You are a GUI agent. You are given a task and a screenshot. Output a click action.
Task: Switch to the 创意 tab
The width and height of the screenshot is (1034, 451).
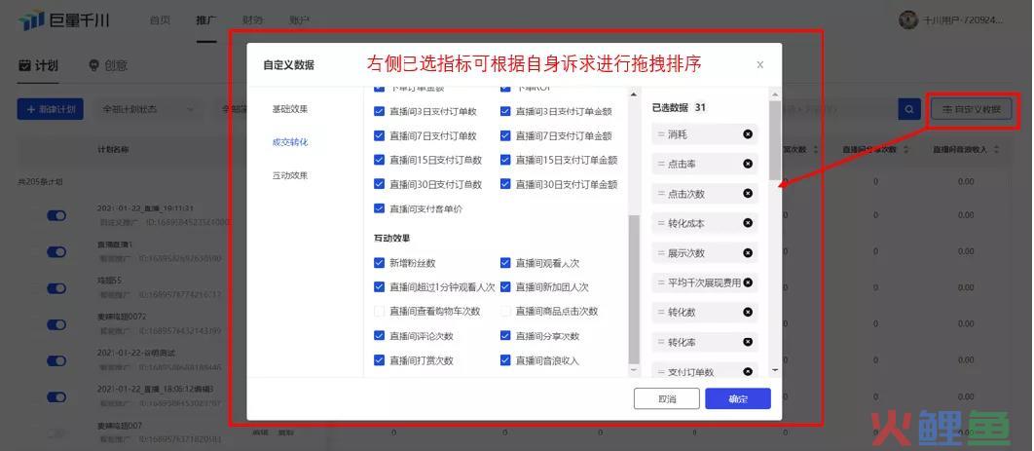(x=108, y=65)
